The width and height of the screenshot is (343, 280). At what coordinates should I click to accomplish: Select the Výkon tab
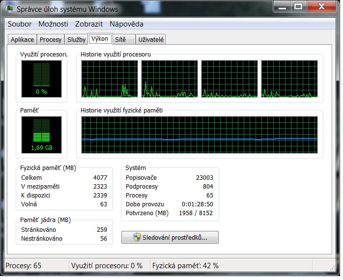click(100, 39)
